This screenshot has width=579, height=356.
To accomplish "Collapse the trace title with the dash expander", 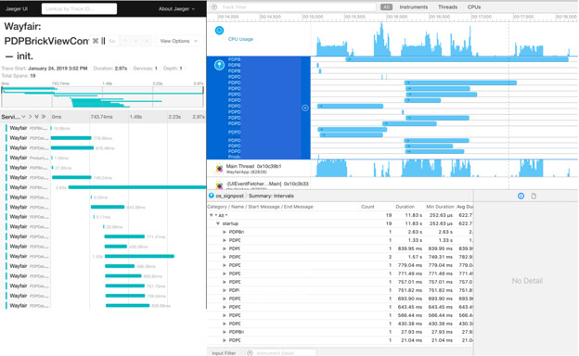I will 9,57.
